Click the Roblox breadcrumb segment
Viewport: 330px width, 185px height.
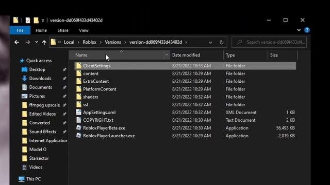(89, 42)
